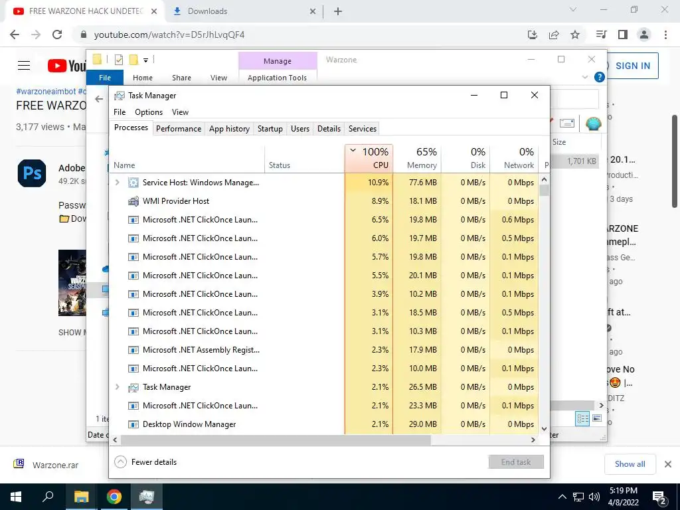Viewport: 680px width, 510px height.
Task: Open Task Manager File menu
Action: pos(120,112)
